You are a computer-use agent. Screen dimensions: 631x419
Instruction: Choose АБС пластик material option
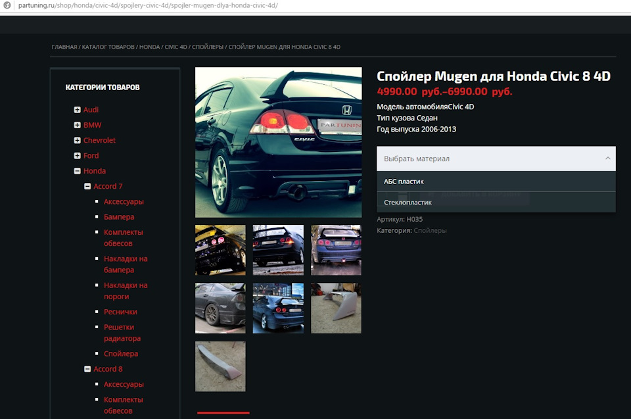(x=496, y=182)
